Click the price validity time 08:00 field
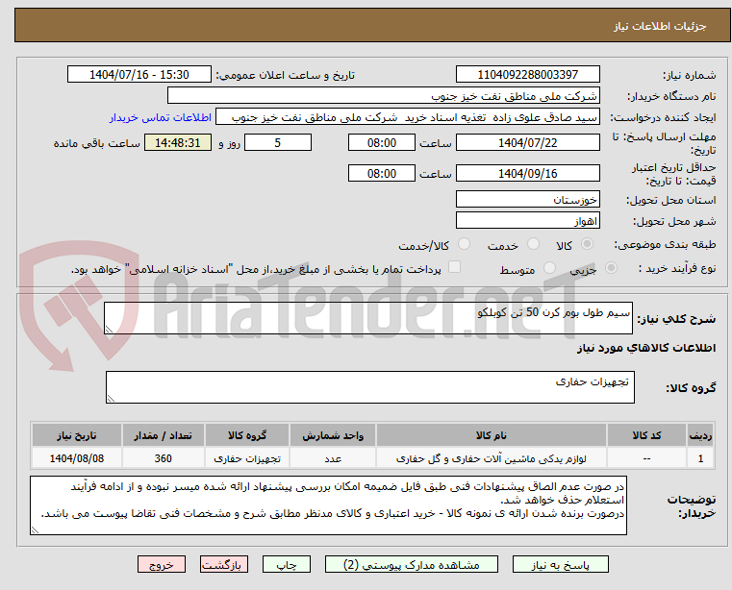Viewport: 732px width, 590px height. [382, 174]
